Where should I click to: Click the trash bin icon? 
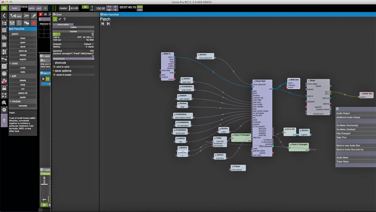coord(4,120)
